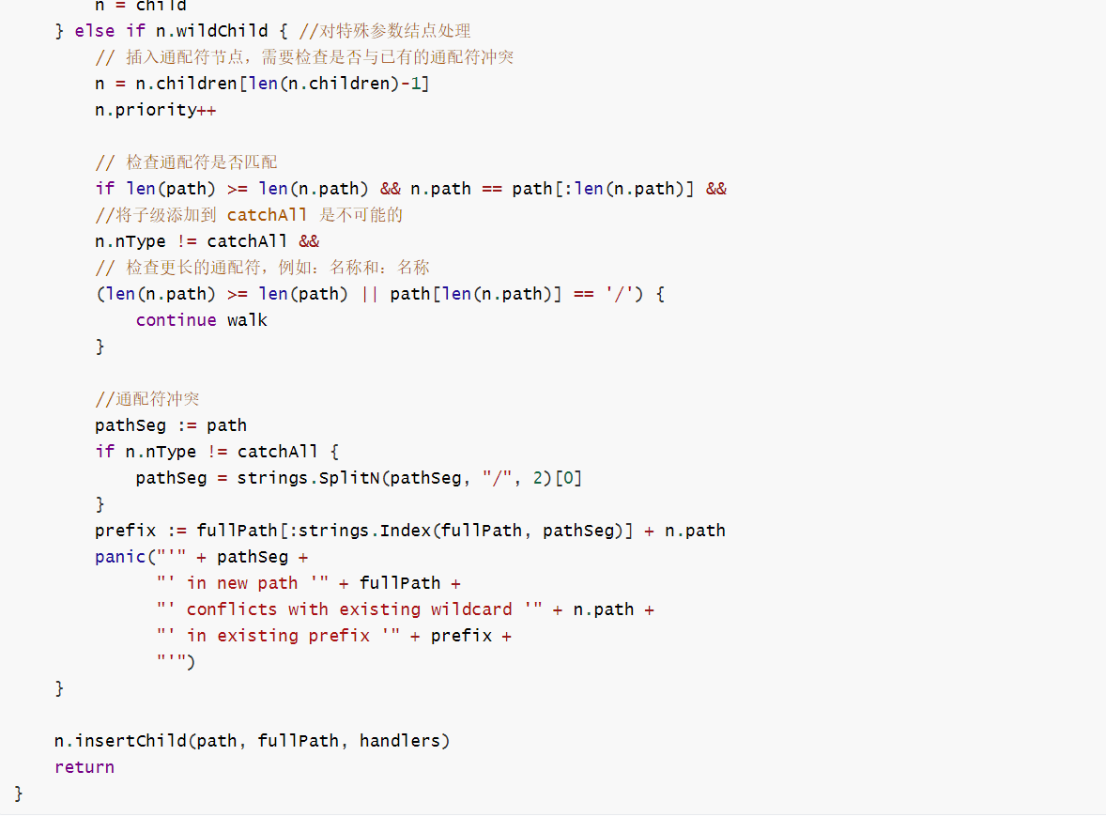
Task: Click the return keyword
Action: click(x=84, y=767)
